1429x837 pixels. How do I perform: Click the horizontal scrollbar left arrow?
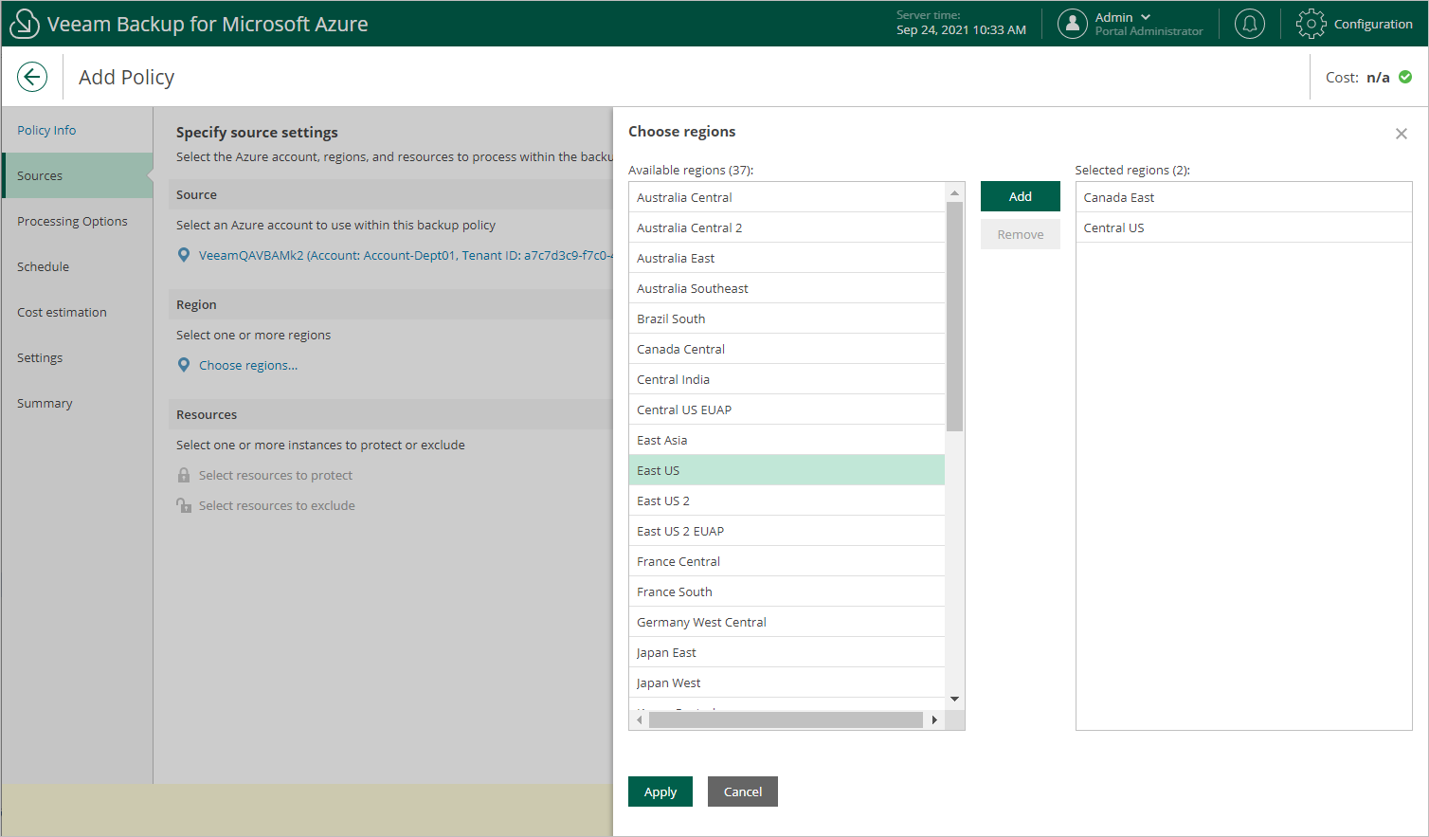click(x=640, y=720)
